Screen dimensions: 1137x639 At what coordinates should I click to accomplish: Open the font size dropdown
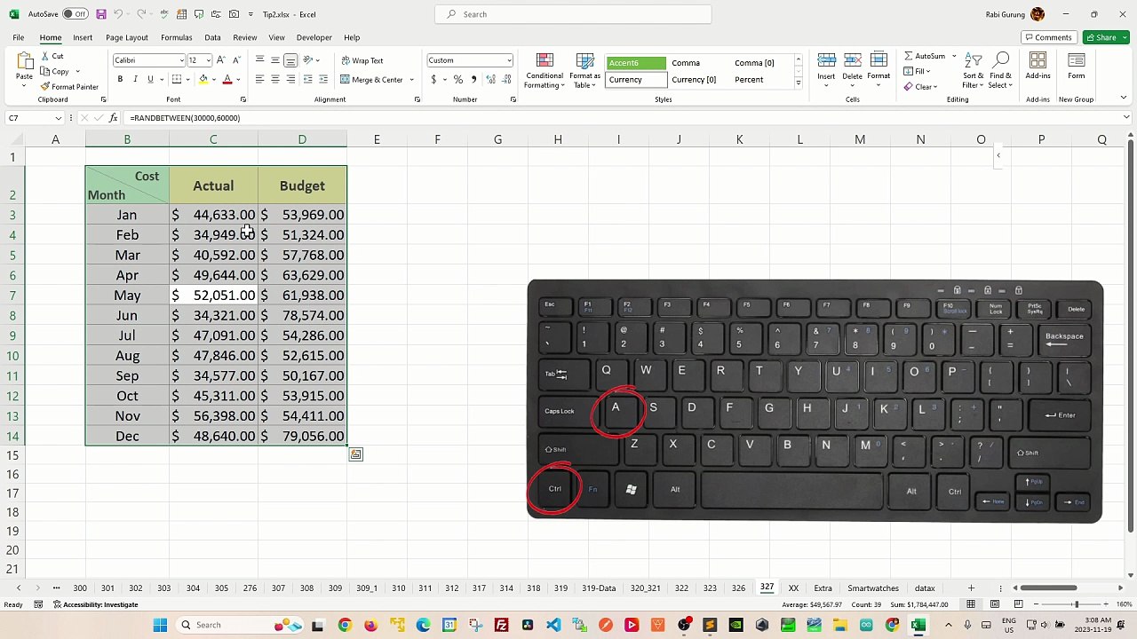[x=208, y=60]
